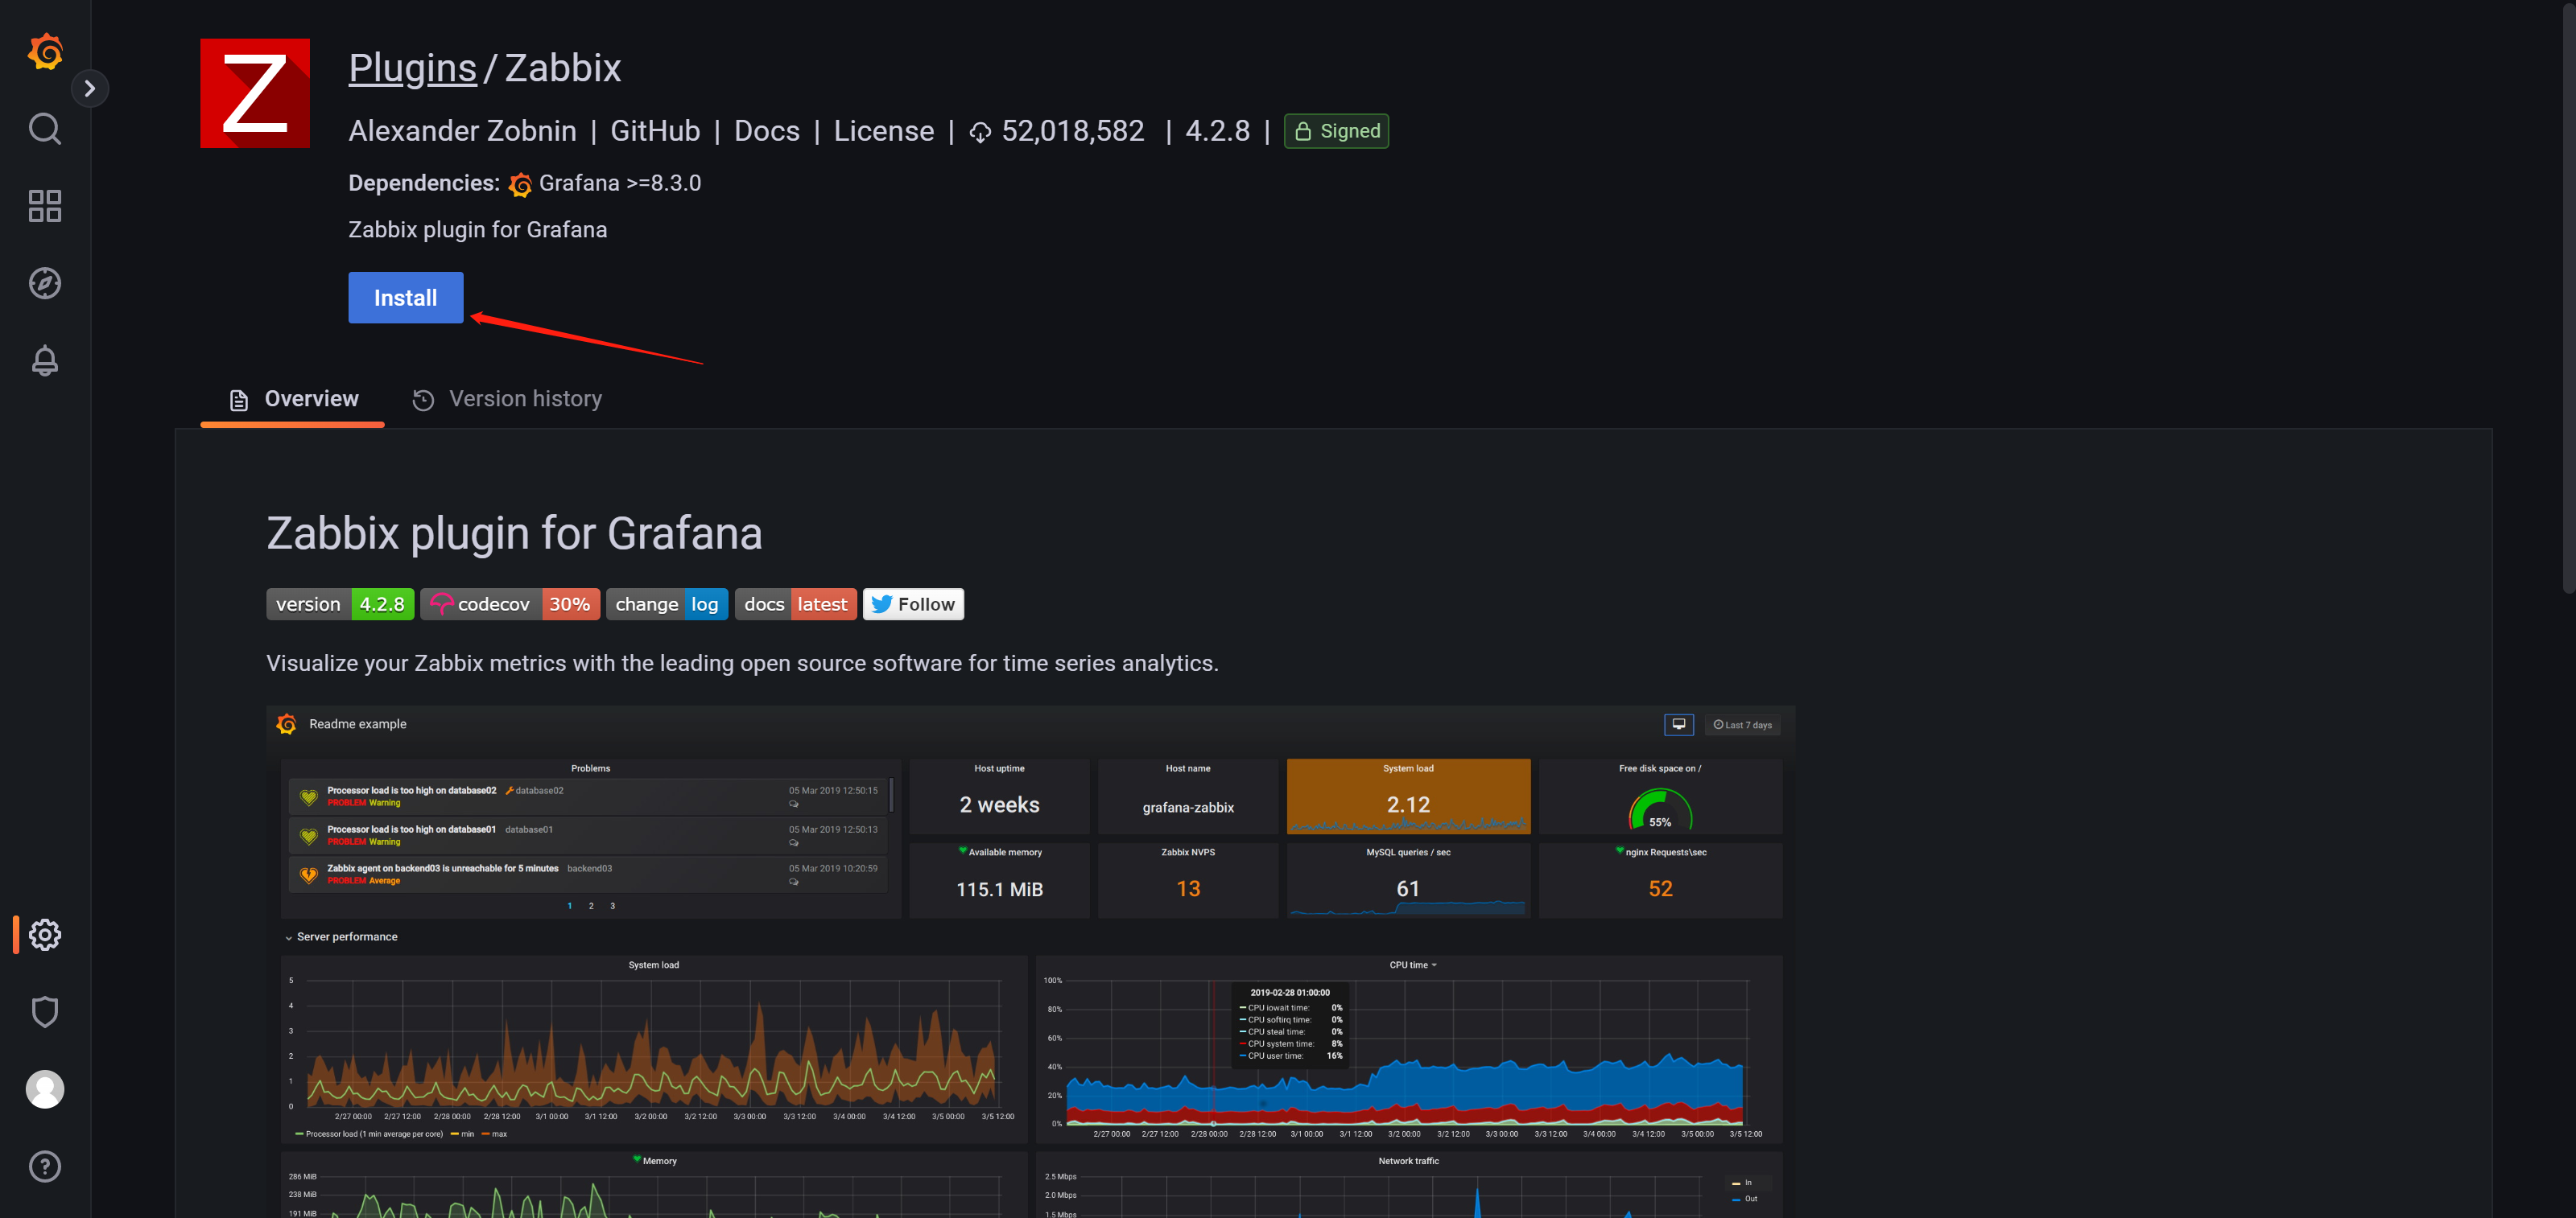This screenshot has width=2576, height=1218.
Task: Click the downloads cloud icon
Action: tap(980, 132)
